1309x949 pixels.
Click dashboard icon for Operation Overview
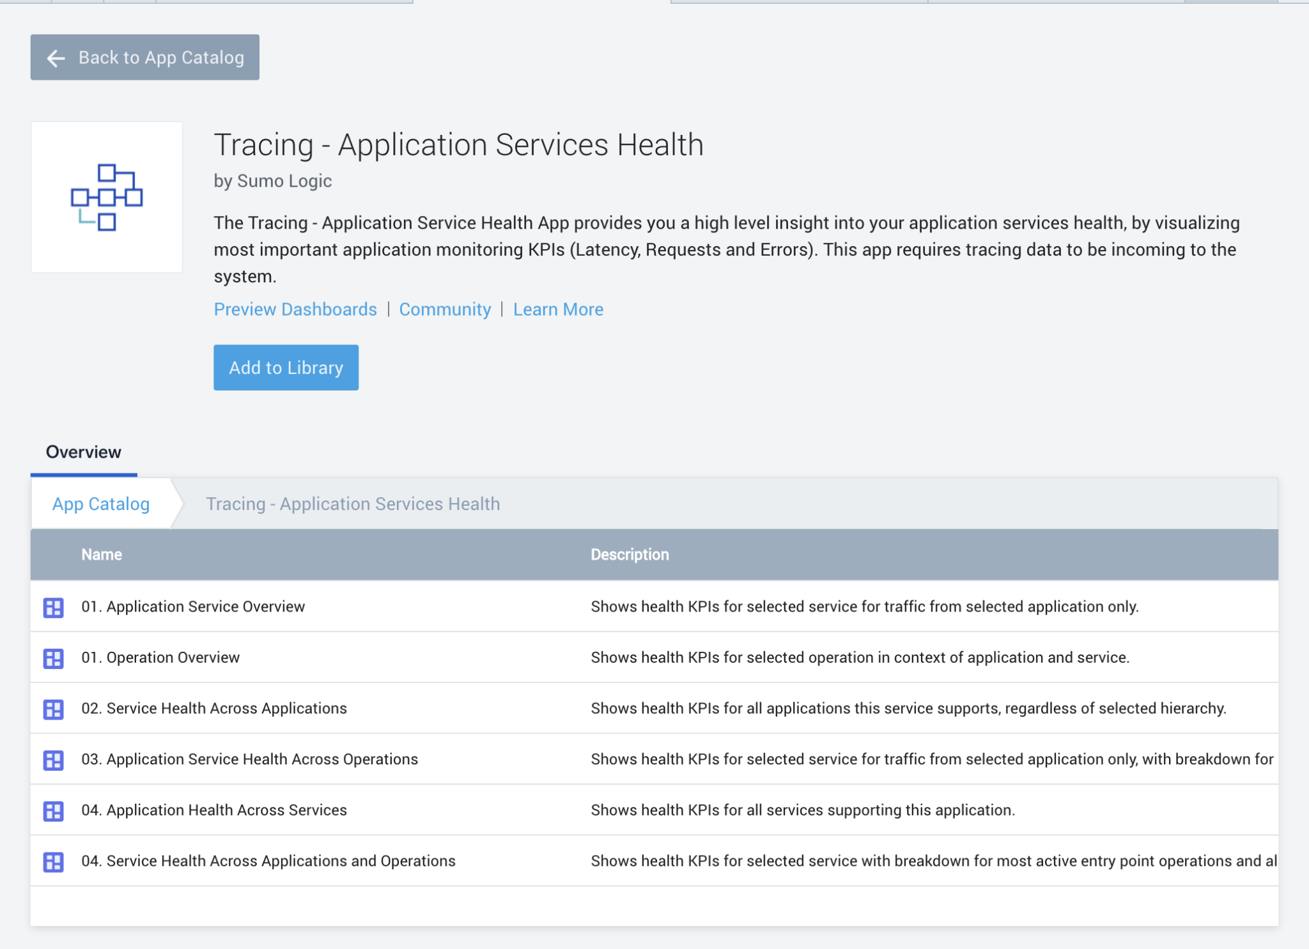pos(54,658)
